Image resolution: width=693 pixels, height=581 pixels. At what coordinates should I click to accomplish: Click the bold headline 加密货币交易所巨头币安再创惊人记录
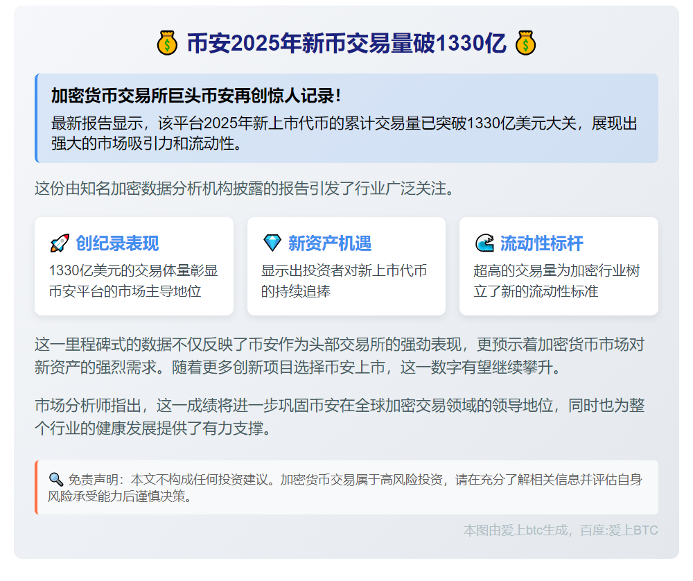pos(196,96)
